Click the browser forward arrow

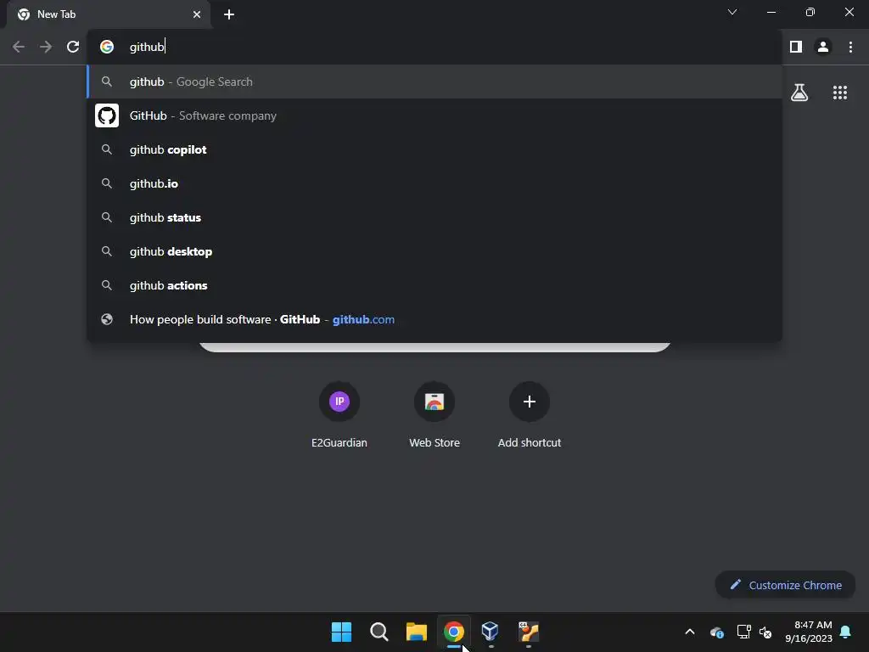click(46, 48)
